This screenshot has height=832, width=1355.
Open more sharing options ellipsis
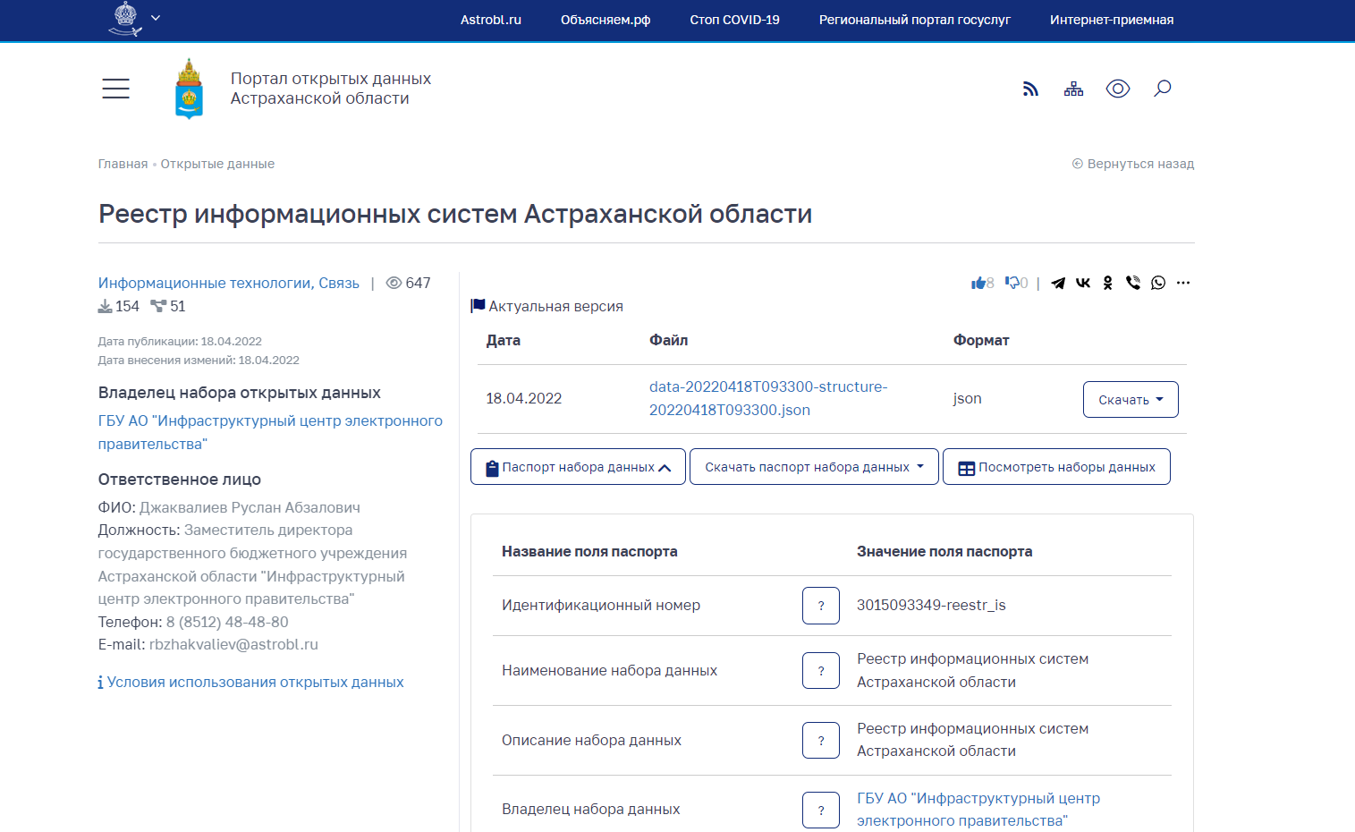point(1183,283)
